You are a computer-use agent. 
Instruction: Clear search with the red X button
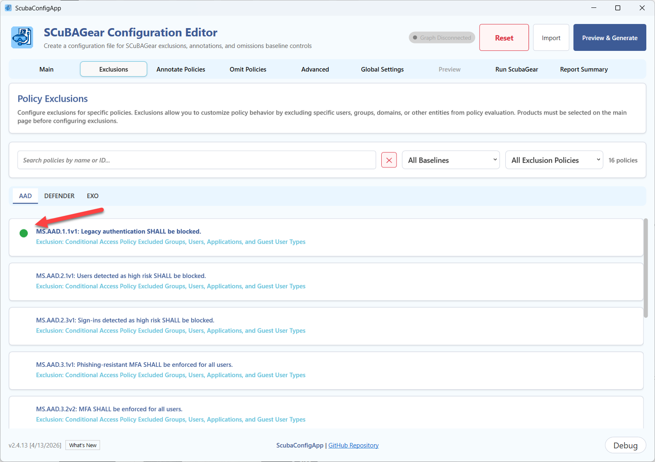pyautogui.click(x=389, y=160)
